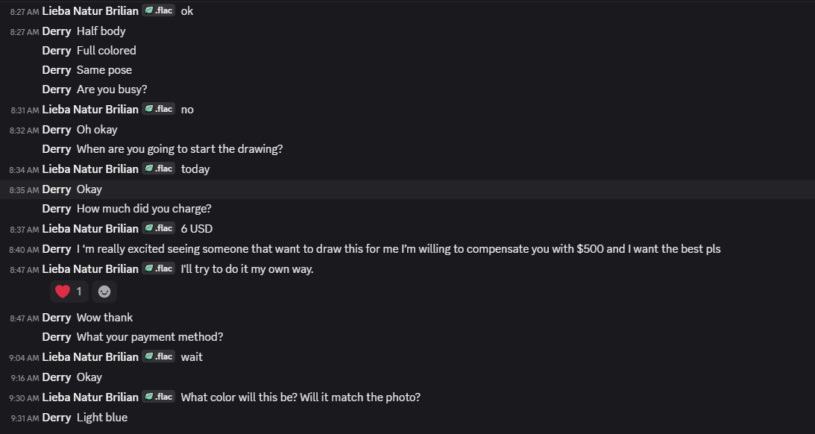Click the Derry username beside "Wow thank"

pyautogui.click(x=57, y=318)
